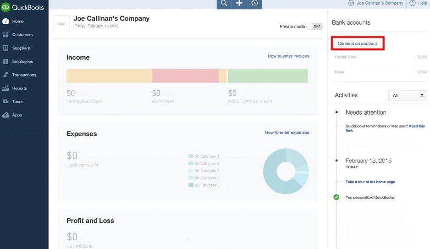Click the QuickBooks logo icon

[x=6, y=7]
